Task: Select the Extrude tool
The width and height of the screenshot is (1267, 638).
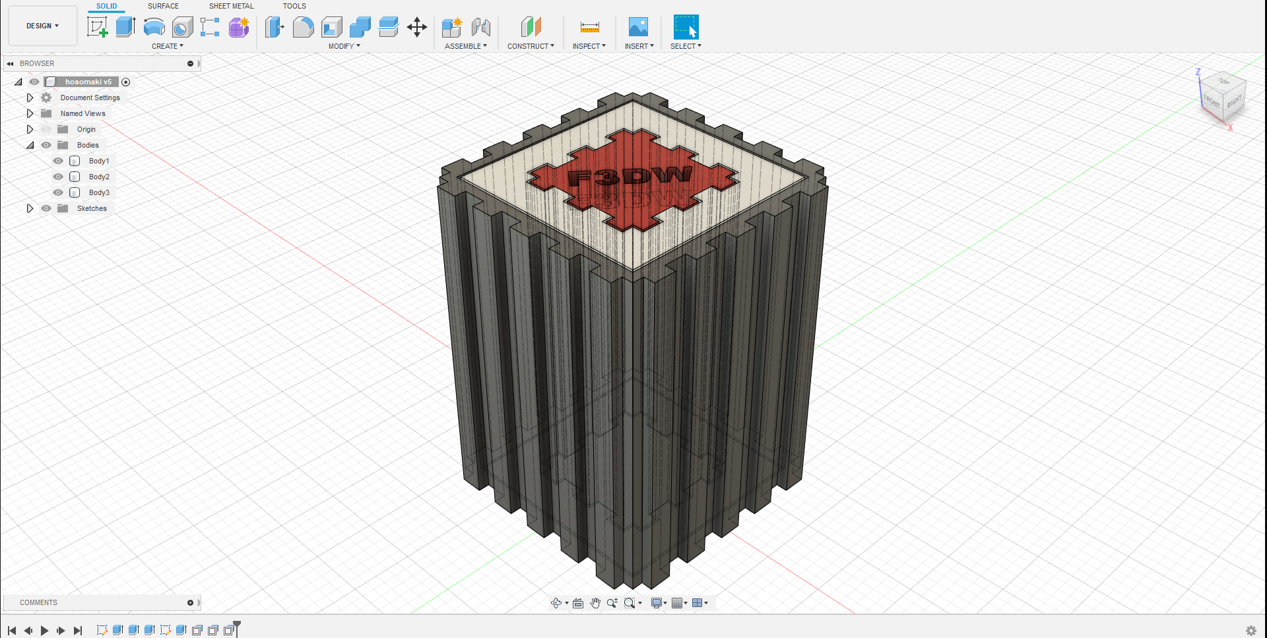Action: point(125,27)
